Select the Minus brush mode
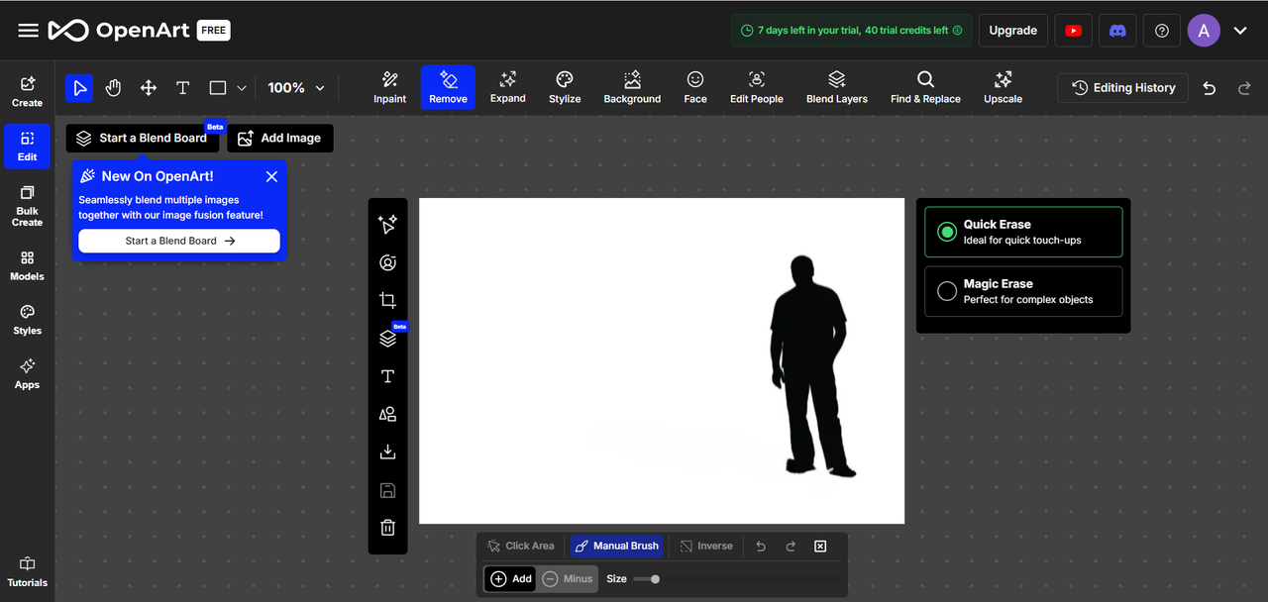Screen dimensions: 1268x602 coord(568,578)
